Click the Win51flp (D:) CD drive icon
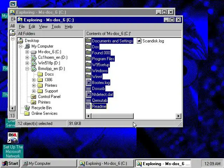The width and height of the screenshot is (224, 168). click(34, 63)
